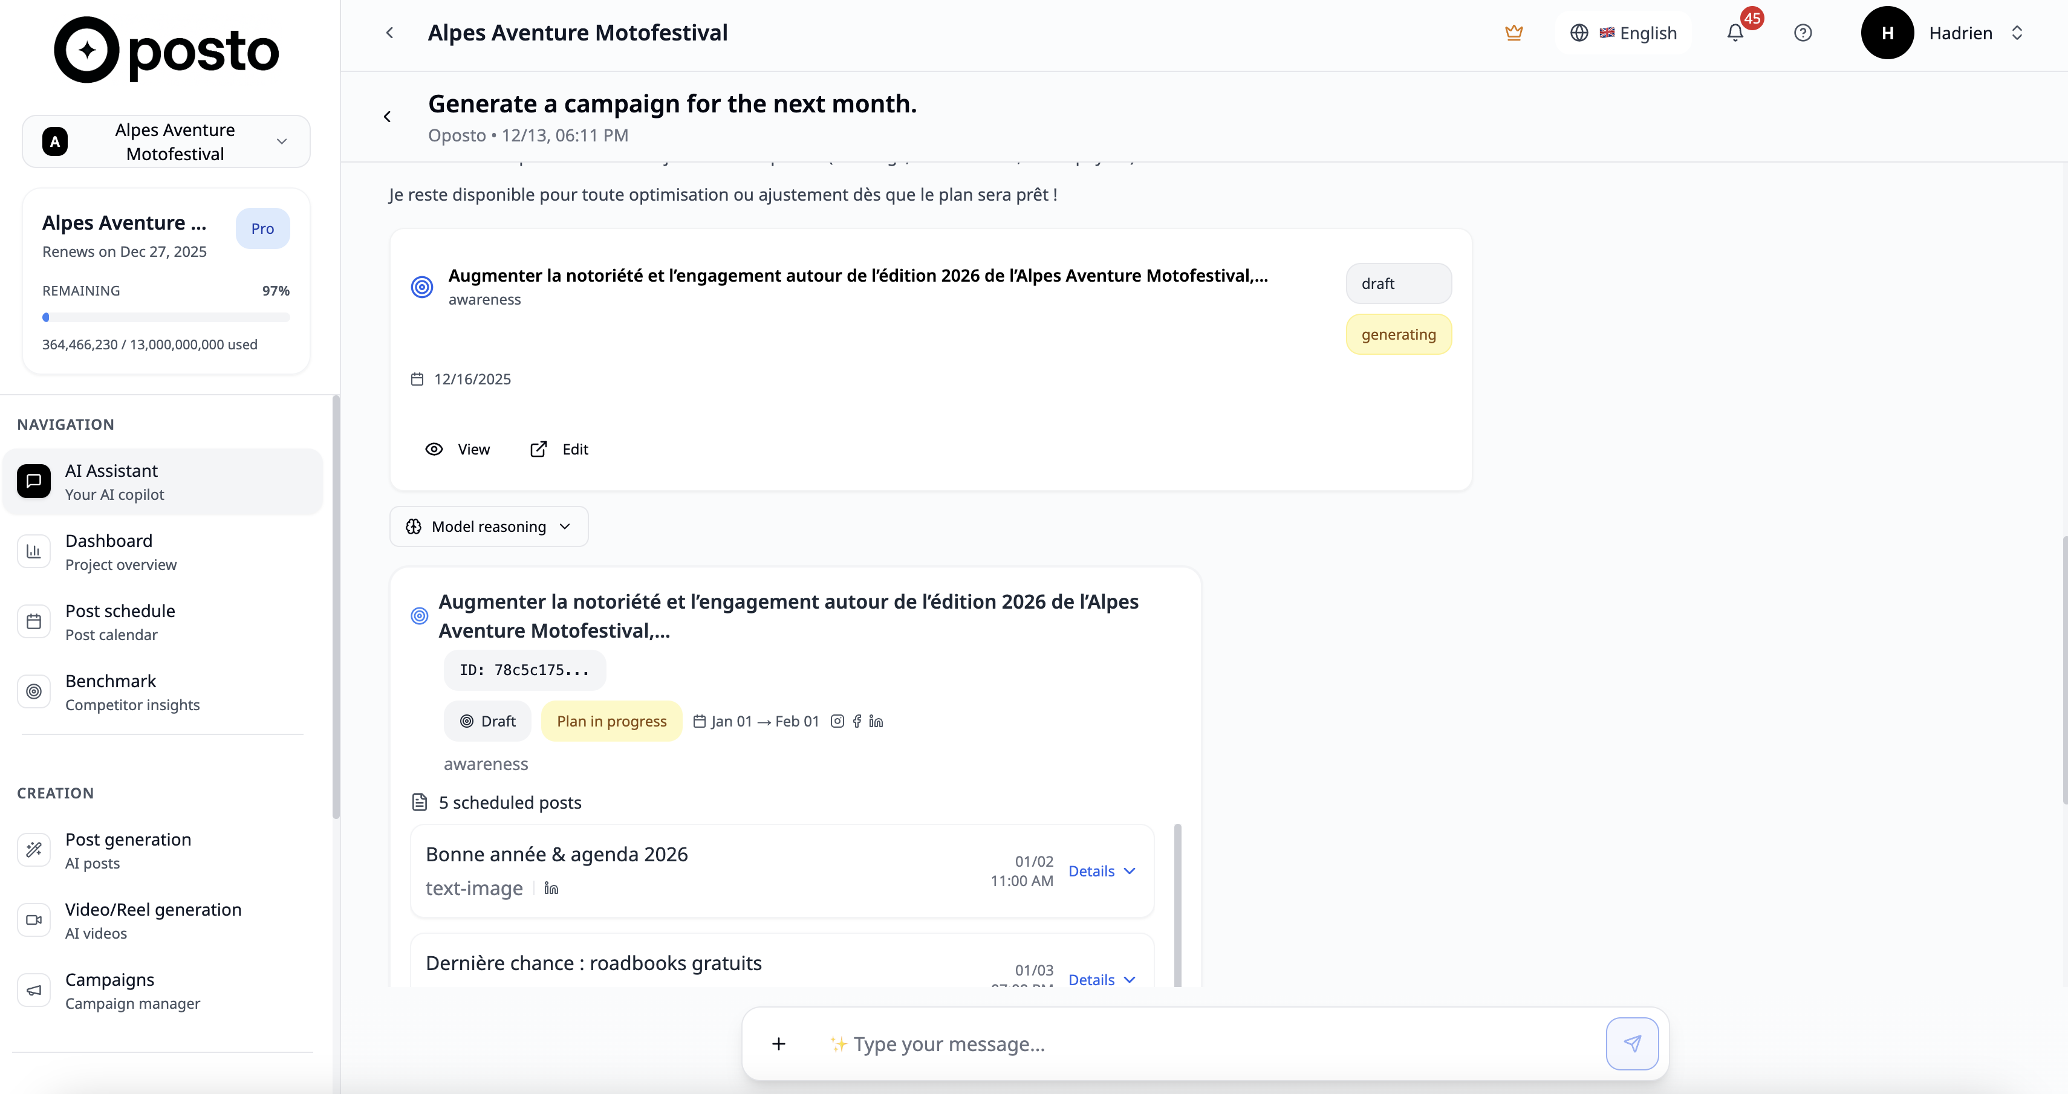Screen dimensions: 2068x1094
Task: Send the message with the paper plane icon
Action: click(1632, 1043)
